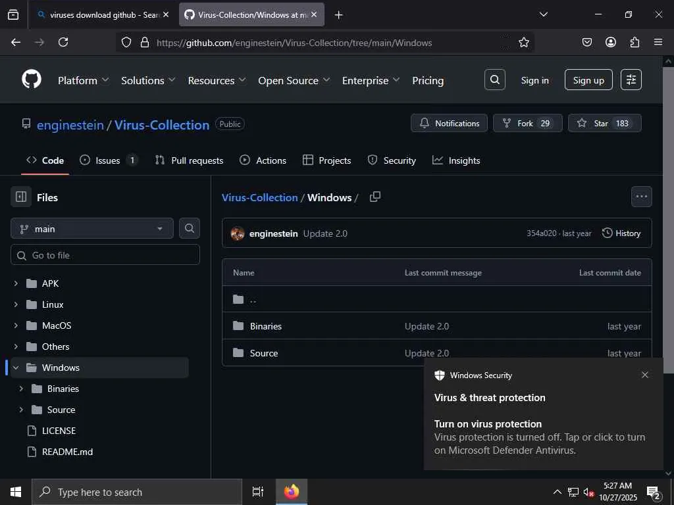Expand the Linux folder in tree
This screenshot has height=505, width=674.
(16, 304)
